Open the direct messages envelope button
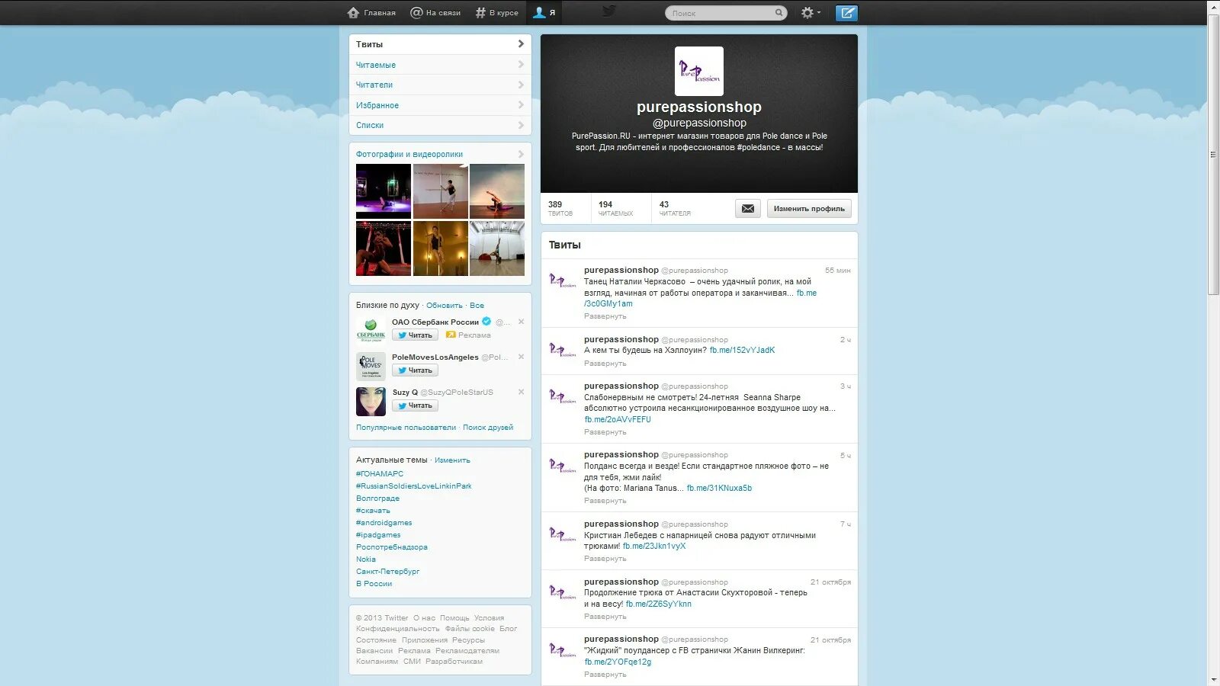Screen dimensions: 1220x686 click(748, 208)
